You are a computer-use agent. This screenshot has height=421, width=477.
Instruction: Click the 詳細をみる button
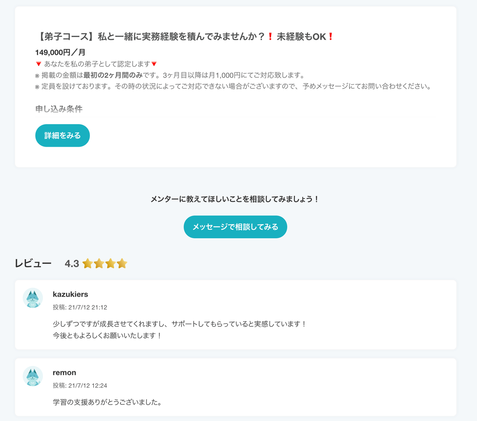(62, 136)
